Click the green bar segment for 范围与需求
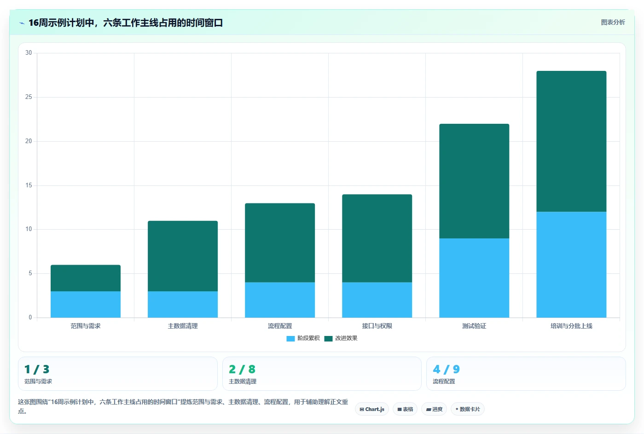Viewport: 644px width, 434px height. 86,278
